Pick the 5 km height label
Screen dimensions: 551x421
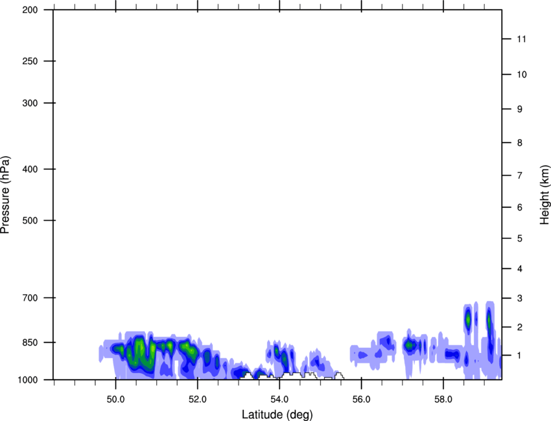pos(520,238)
